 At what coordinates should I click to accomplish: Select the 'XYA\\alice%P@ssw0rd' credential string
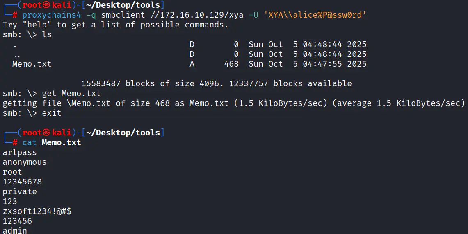[x=315, y=15]
